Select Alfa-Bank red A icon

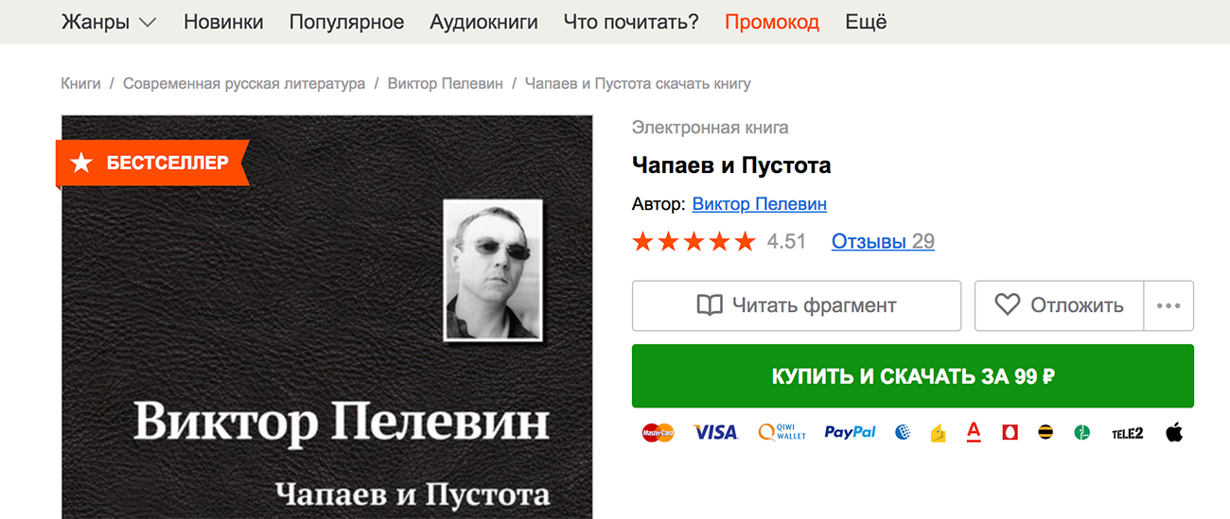[x=974, y=432]
